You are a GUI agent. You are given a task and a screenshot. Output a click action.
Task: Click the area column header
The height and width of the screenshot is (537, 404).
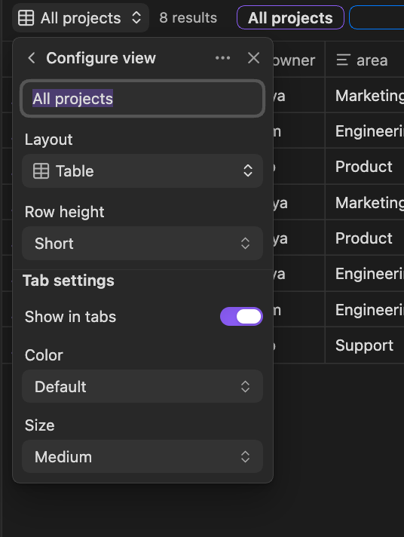tap(365, 60)
